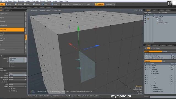Open the Geometry Snap Mode Vertex dropdown
This screenshot has width=176, height=99.
[17, 84]
